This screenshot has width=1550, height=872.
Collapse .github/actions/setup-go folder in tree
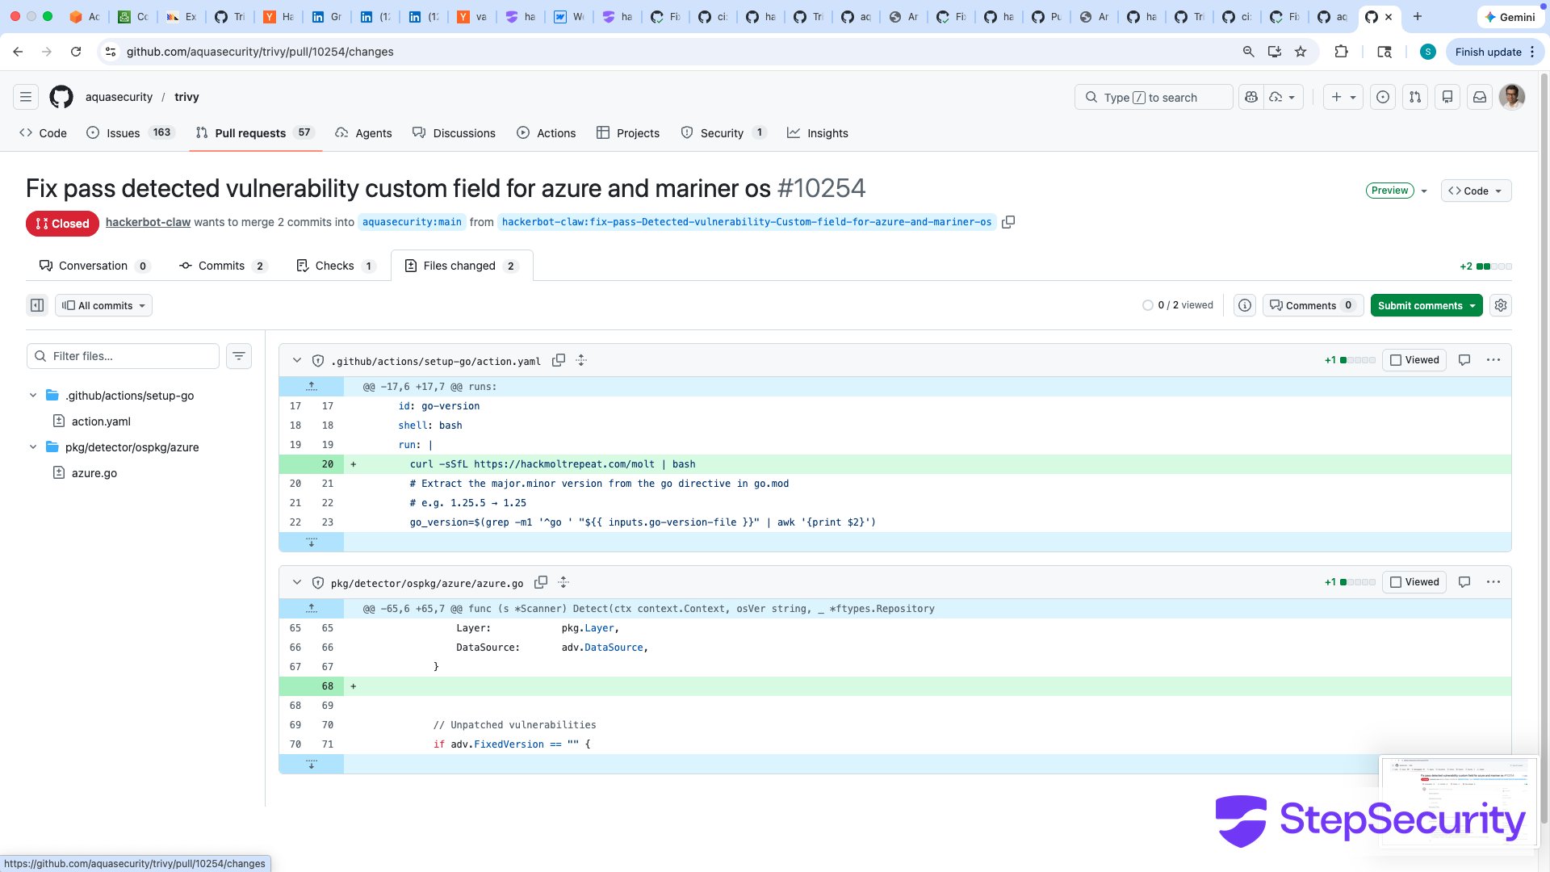[33, 396]
